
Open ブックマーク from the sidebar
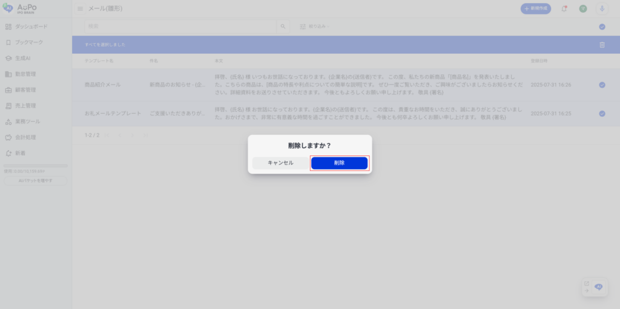coord(28,42)
